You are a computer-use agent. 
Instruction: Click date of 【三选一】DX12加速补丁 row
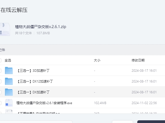pyautogui.click(x=144, y=81)
